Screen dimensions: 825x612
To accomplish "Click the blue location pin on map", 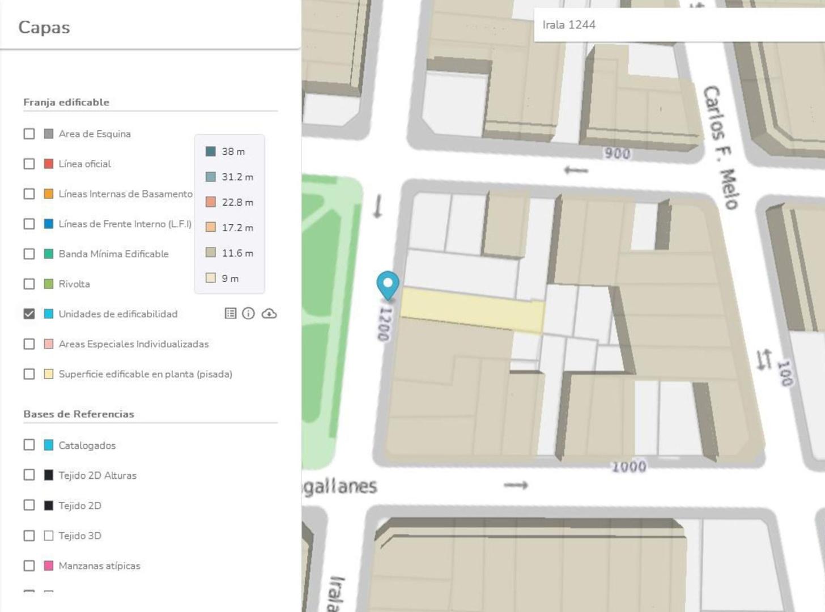I will (388, 285).
